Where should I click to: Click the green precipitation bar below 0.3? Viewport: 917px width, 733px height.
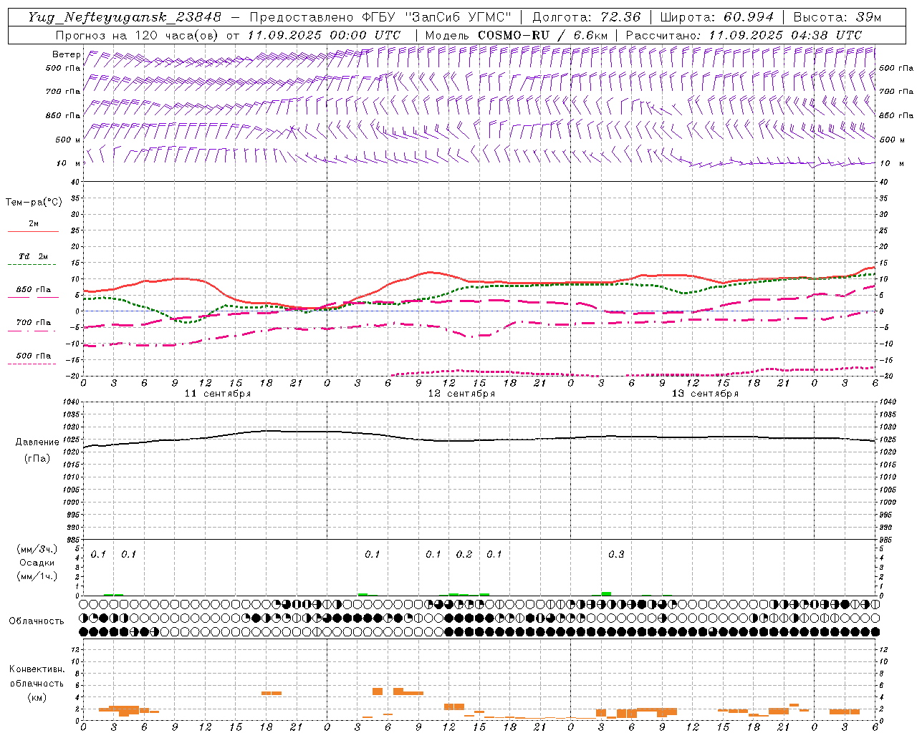(606, 594)
